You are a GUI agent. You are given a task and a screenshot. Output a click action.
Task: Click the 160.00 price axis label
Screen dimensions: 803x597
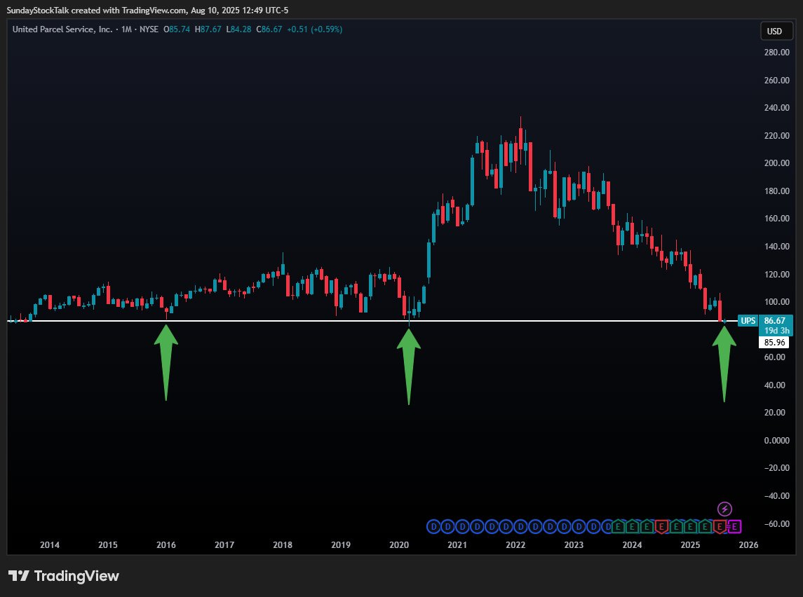point(776,219)
